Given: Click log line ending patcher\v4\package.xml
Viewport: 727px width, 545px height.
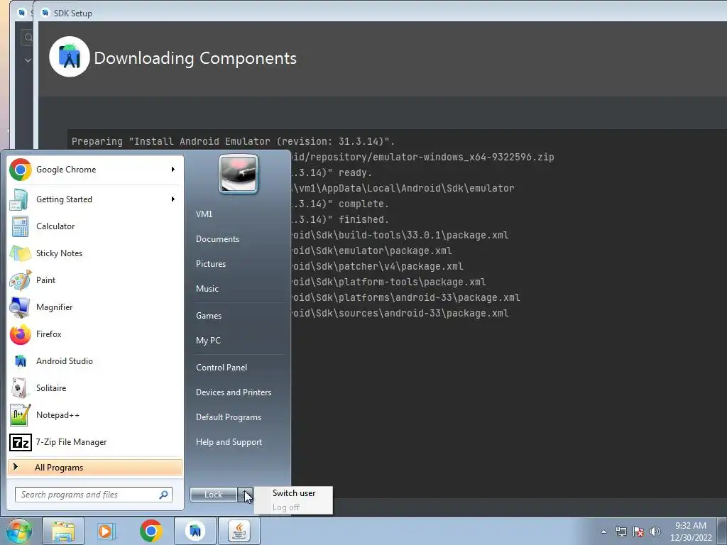Looking at the screenshot, I should pos(378,267).
